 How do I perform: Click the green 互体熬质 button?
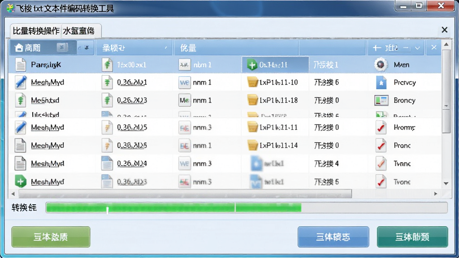coord(51,236)
